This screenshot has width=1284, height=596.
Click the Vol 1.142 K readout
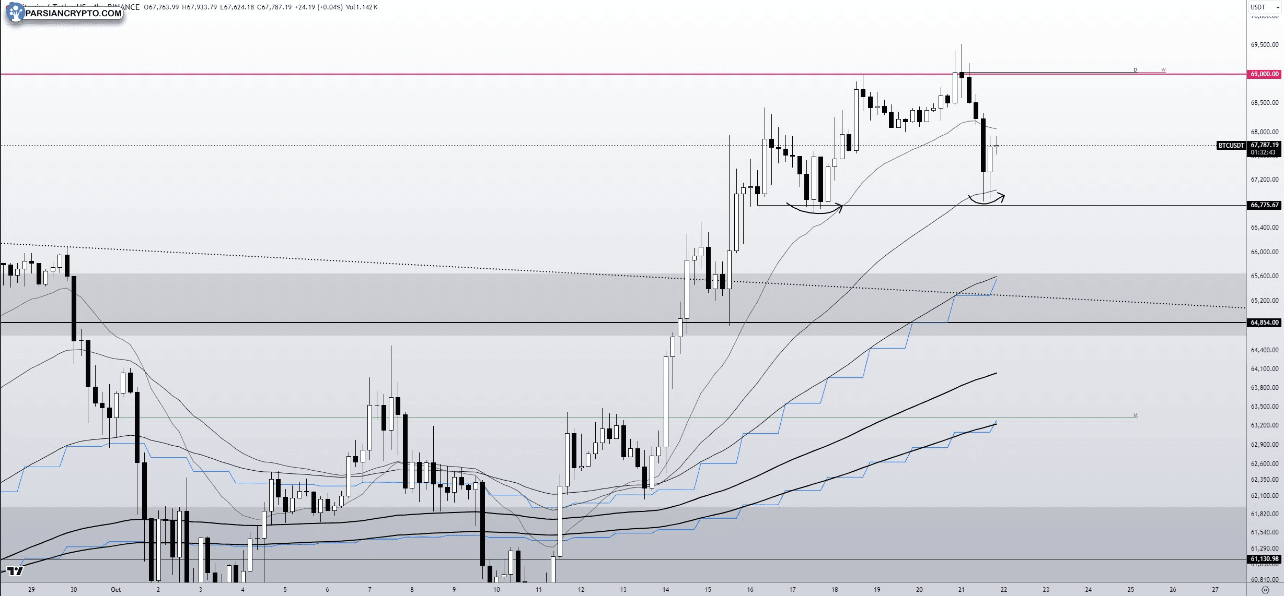click(362, 7)
